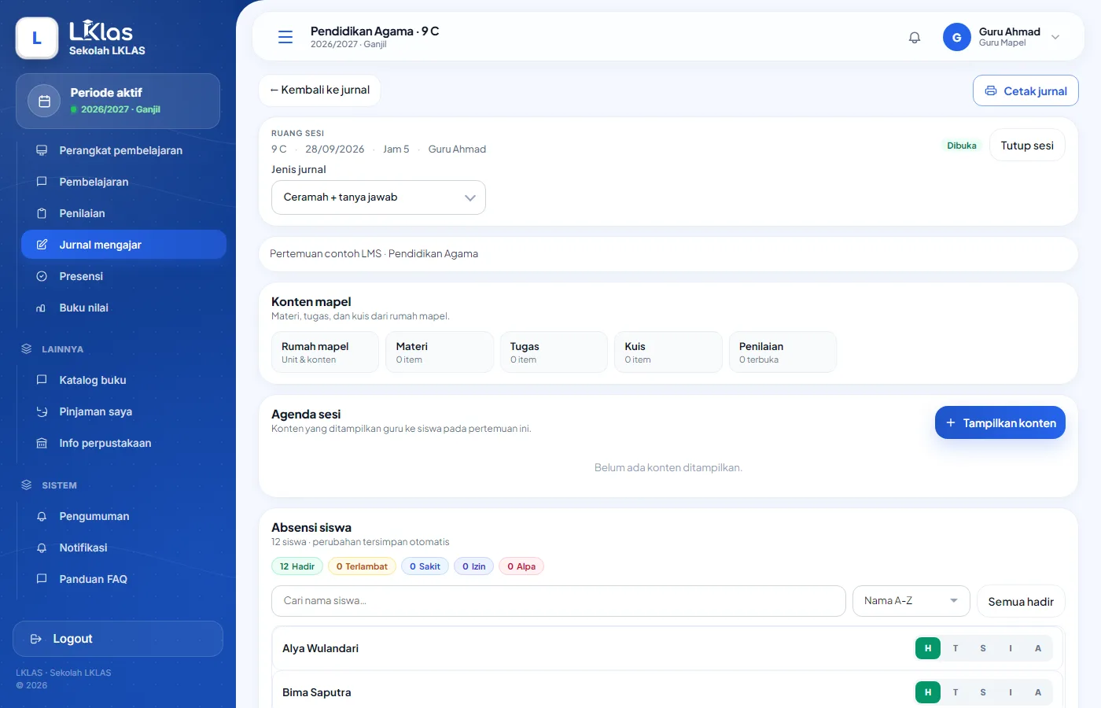
Task: Click the Semua hadir button
Action: (1021, 601)
